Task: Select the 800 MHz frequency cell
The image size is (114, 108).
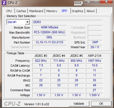Action: pyautogui.click(x=76, y=61)
